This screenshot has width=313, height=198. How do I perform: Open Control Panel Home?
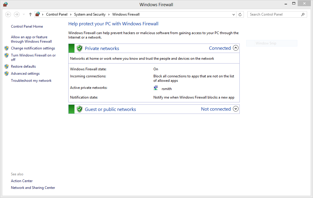pos(27,26)
